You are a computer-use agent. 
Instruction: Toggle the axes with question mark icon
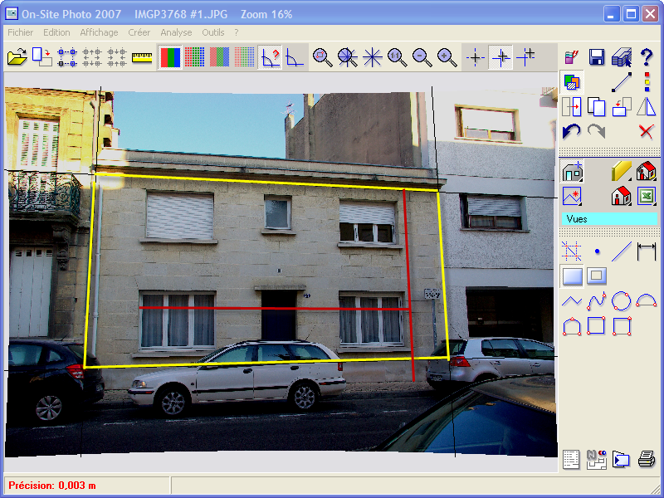click(x=270, y=57)
